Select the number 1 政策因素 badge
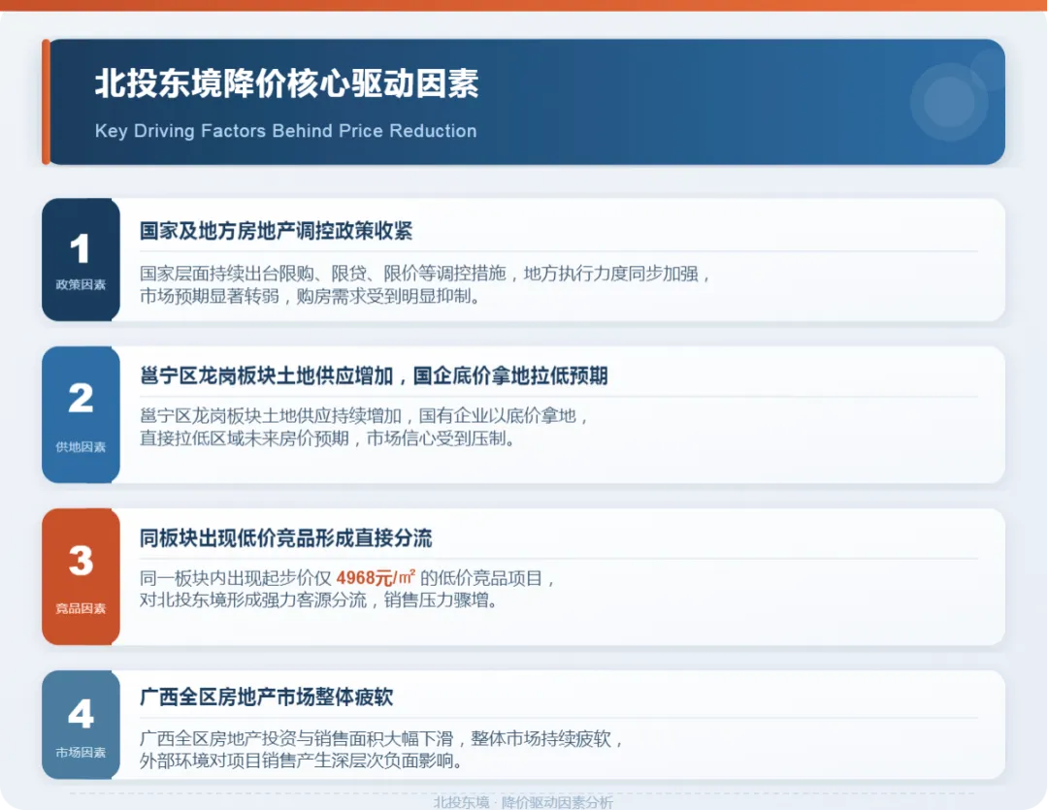The image size is (1048, 810). (x=81, y=259)
